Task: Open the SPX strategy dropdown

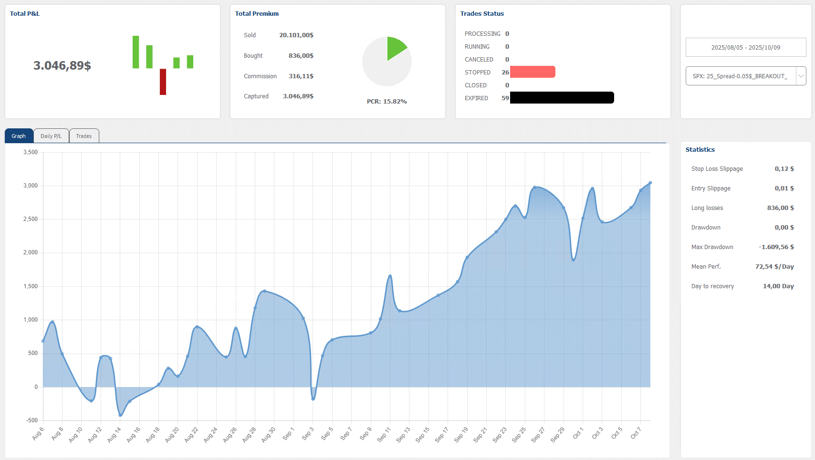Action: point(740,76)
